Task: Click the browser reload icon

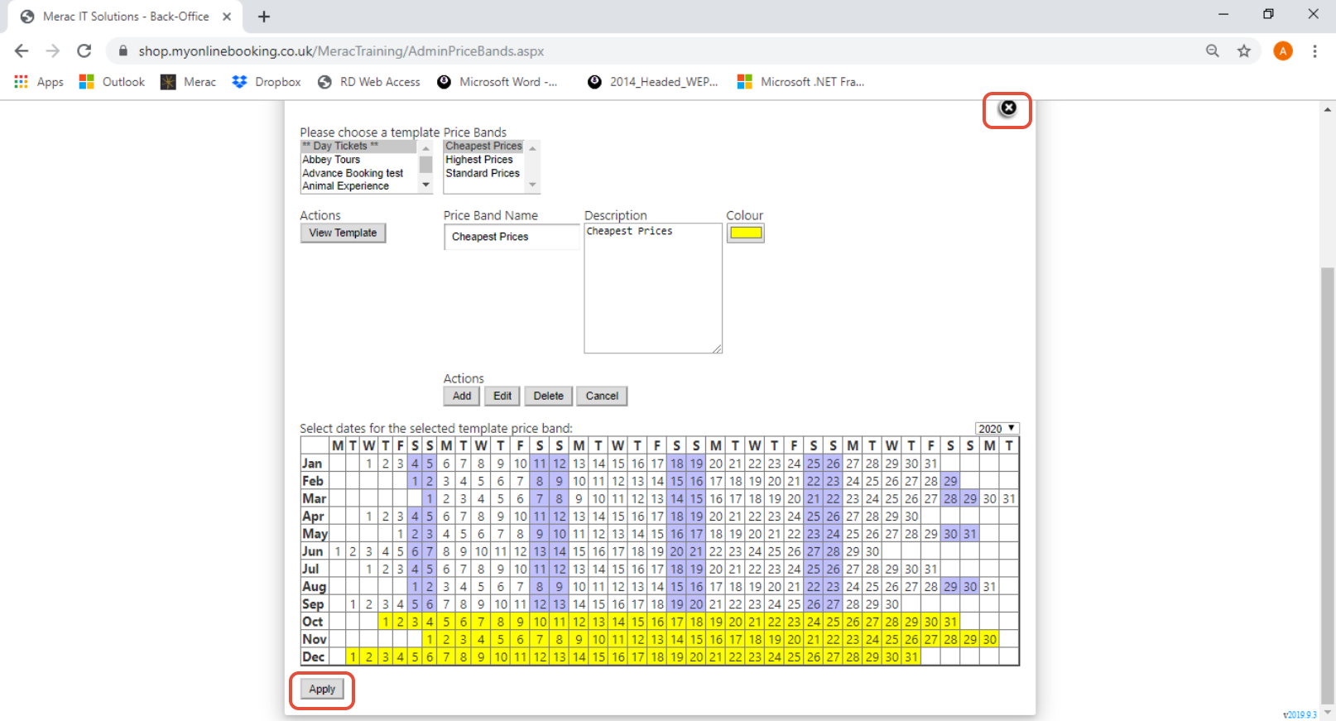Action: coord(84,51)
